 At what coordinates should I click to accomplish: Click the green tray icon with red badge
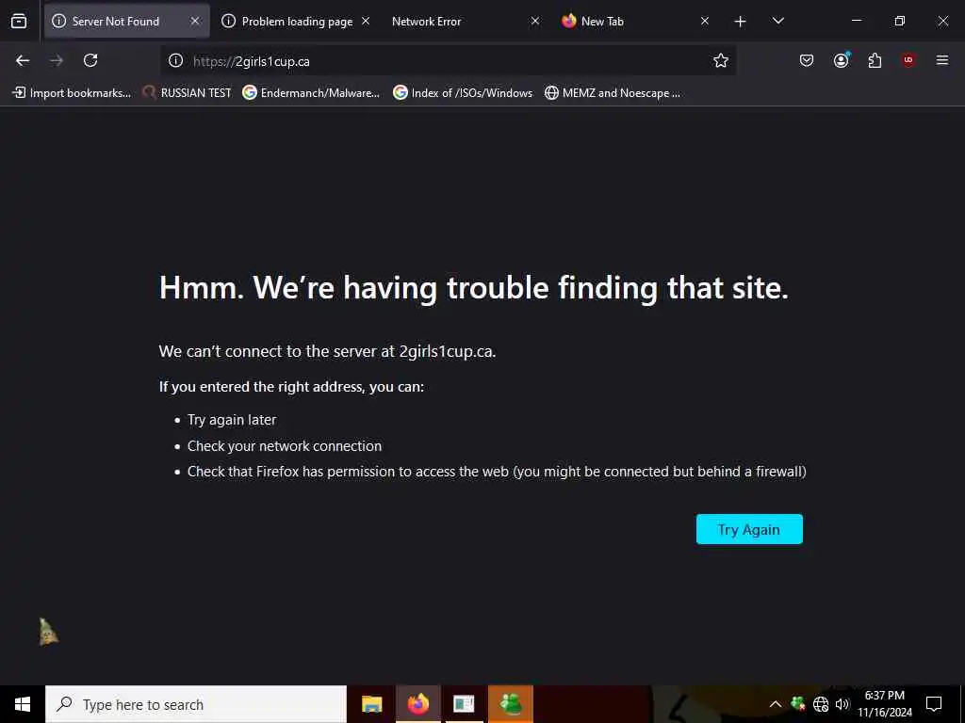[x=798, y=703]
